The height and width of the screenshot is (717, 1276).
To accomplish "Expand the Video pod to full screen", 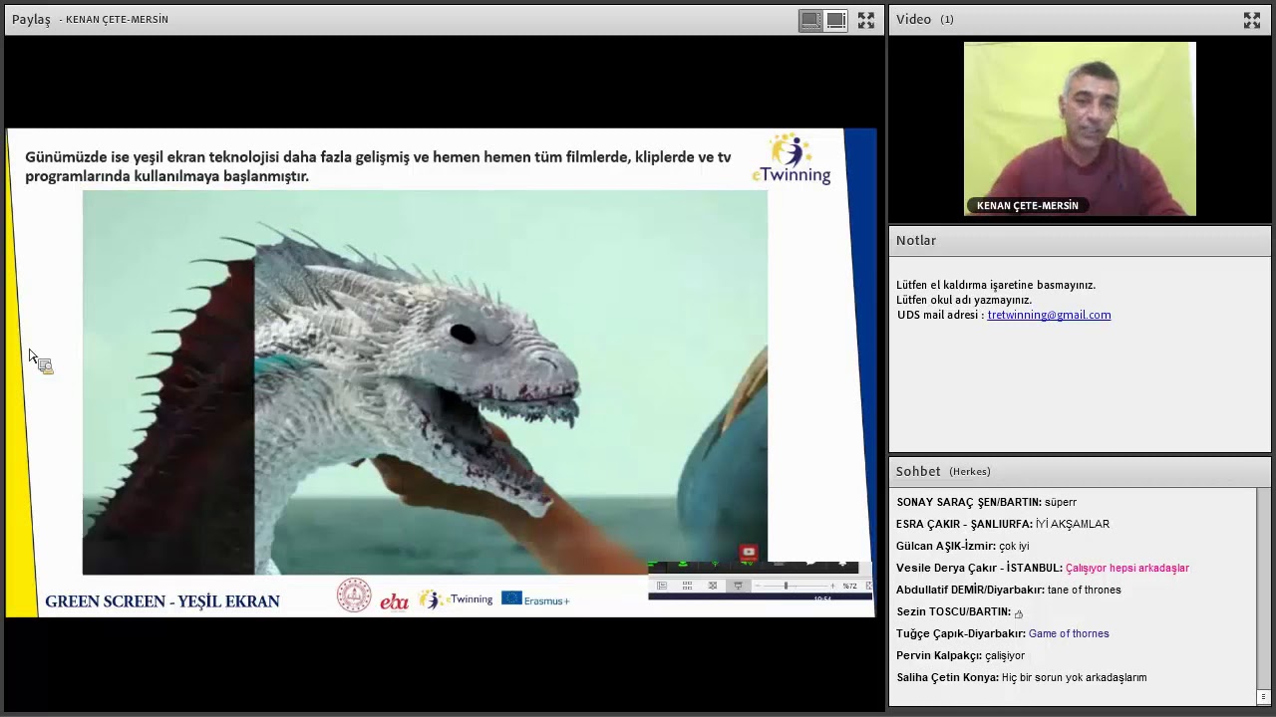I will click(1252, 20).
